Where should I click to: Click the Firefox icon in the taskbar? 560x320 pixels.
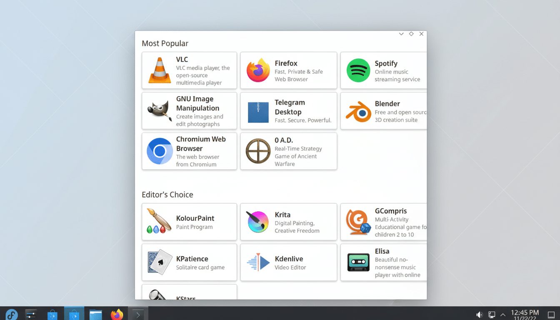click(117, 314)
